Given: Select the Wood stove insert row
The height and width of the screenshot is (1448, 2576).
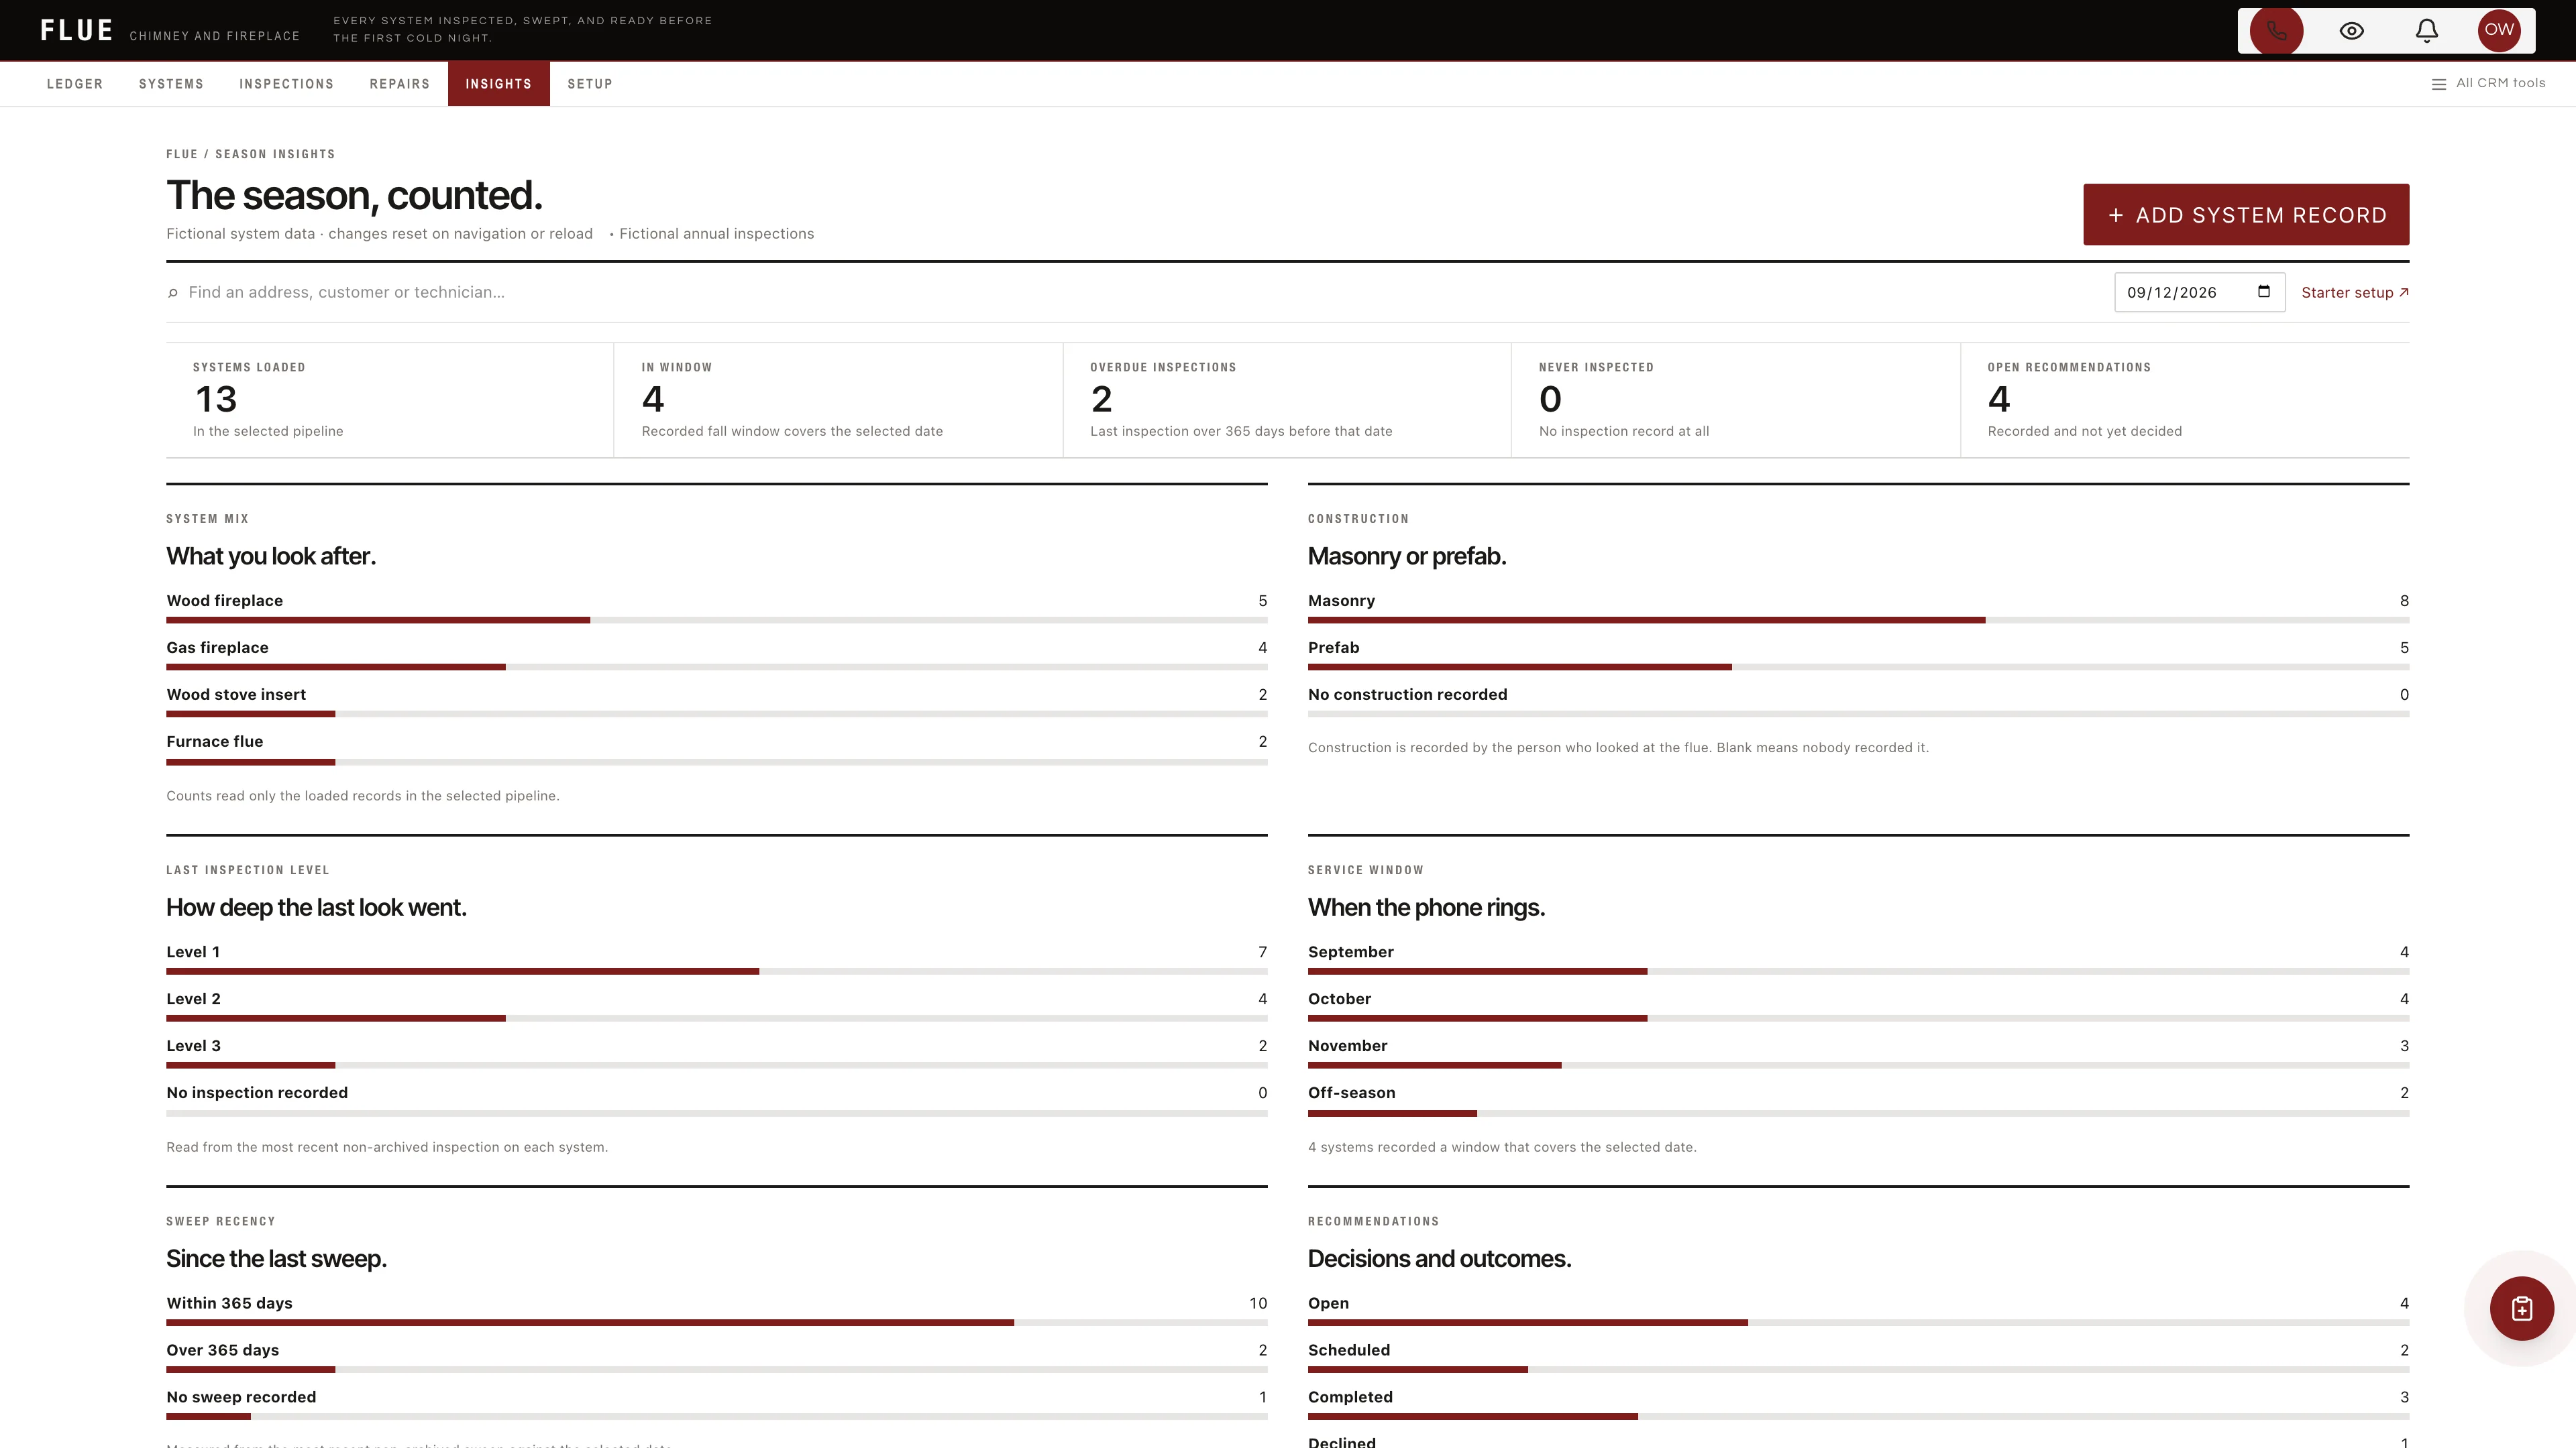Looking at the screenshot, I should 717,703.
